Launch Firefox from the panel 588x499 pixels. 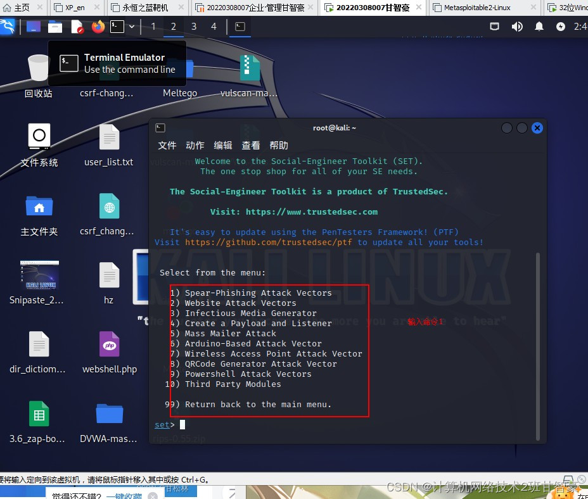point(98,27)
